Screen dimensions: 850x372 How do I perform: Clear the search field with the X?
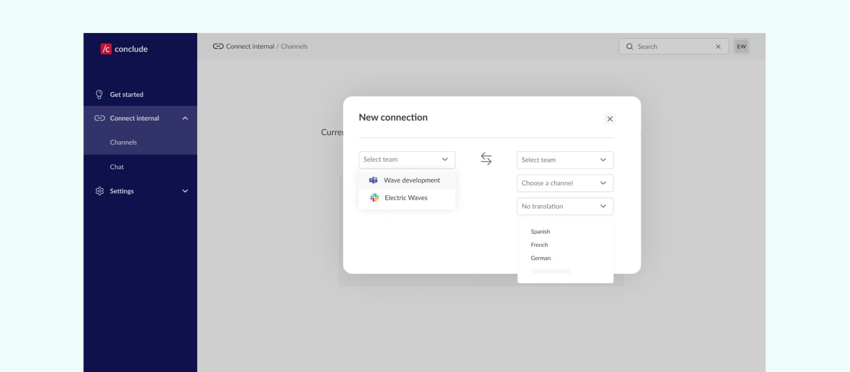718,47
